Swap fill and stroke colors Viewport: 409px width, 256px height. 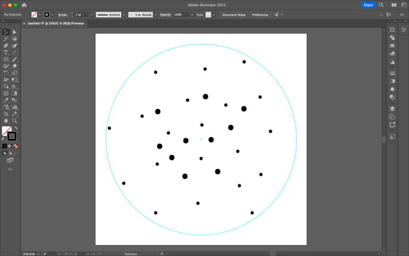click(x=16, y=128)
